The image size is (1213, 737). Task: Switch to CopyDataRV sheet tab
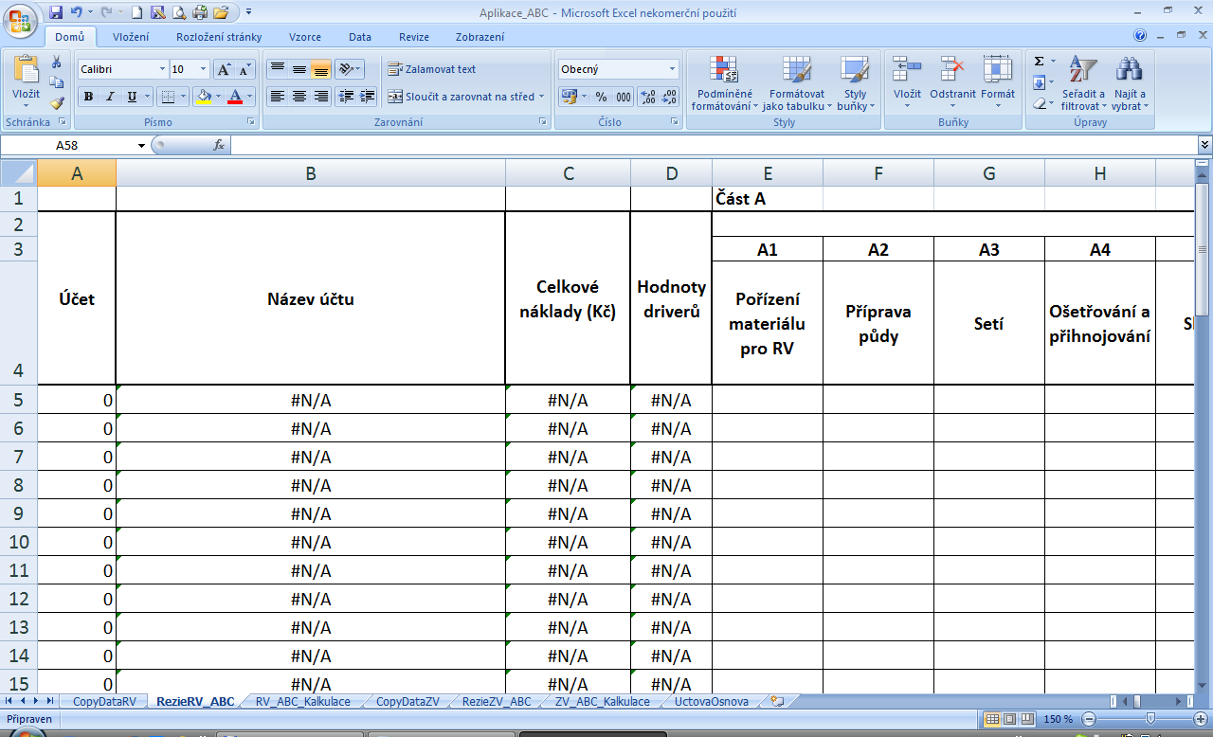click(x=104, y=702)
